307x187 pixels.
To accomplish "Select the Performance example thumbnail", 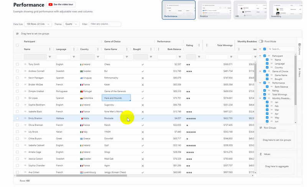I will [178, 10].
